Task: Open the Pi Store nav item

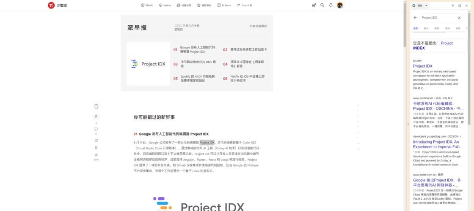Action: pyautogui.click(x=224, y=5)
